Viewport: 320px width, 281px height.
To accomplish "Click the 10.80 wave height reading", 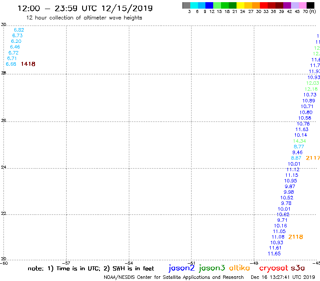I will click(306, 112).
